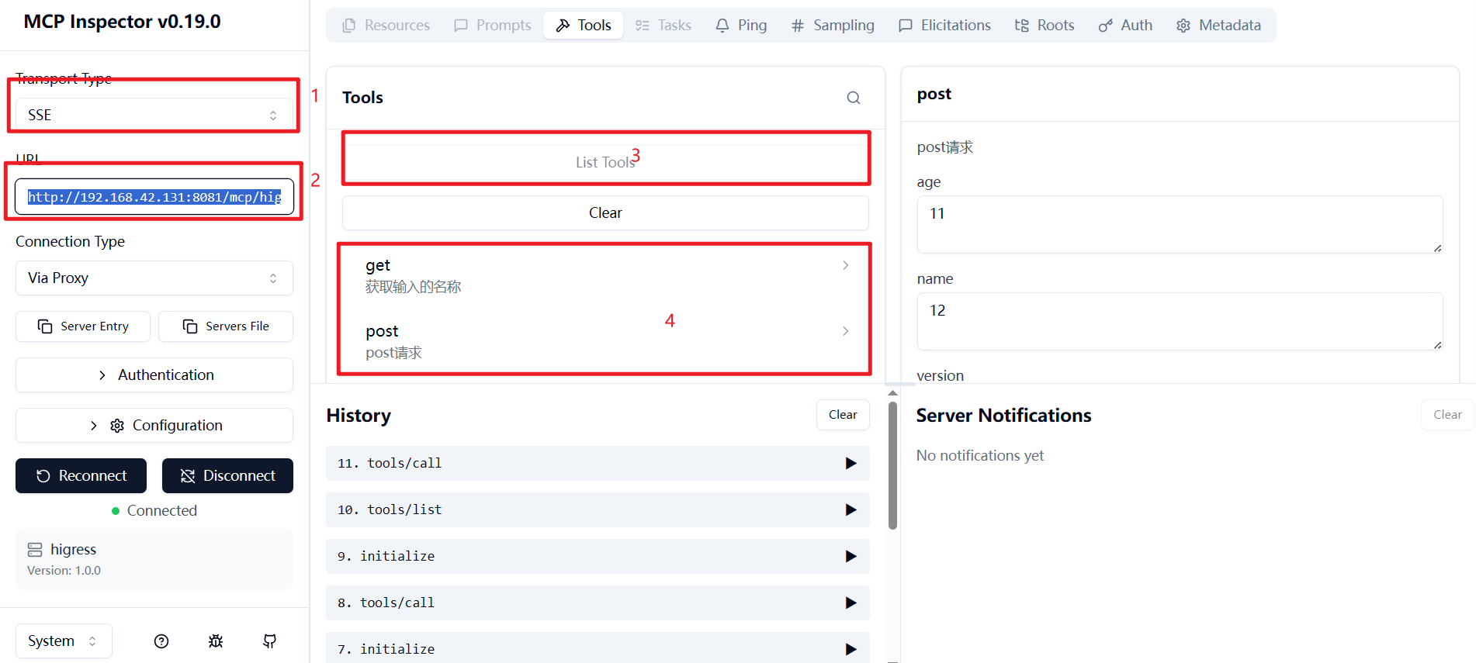This screenshot has height=663, width=1476.
Task: Click the search icon in Tools panel
Action: click(x=854, y=98)
